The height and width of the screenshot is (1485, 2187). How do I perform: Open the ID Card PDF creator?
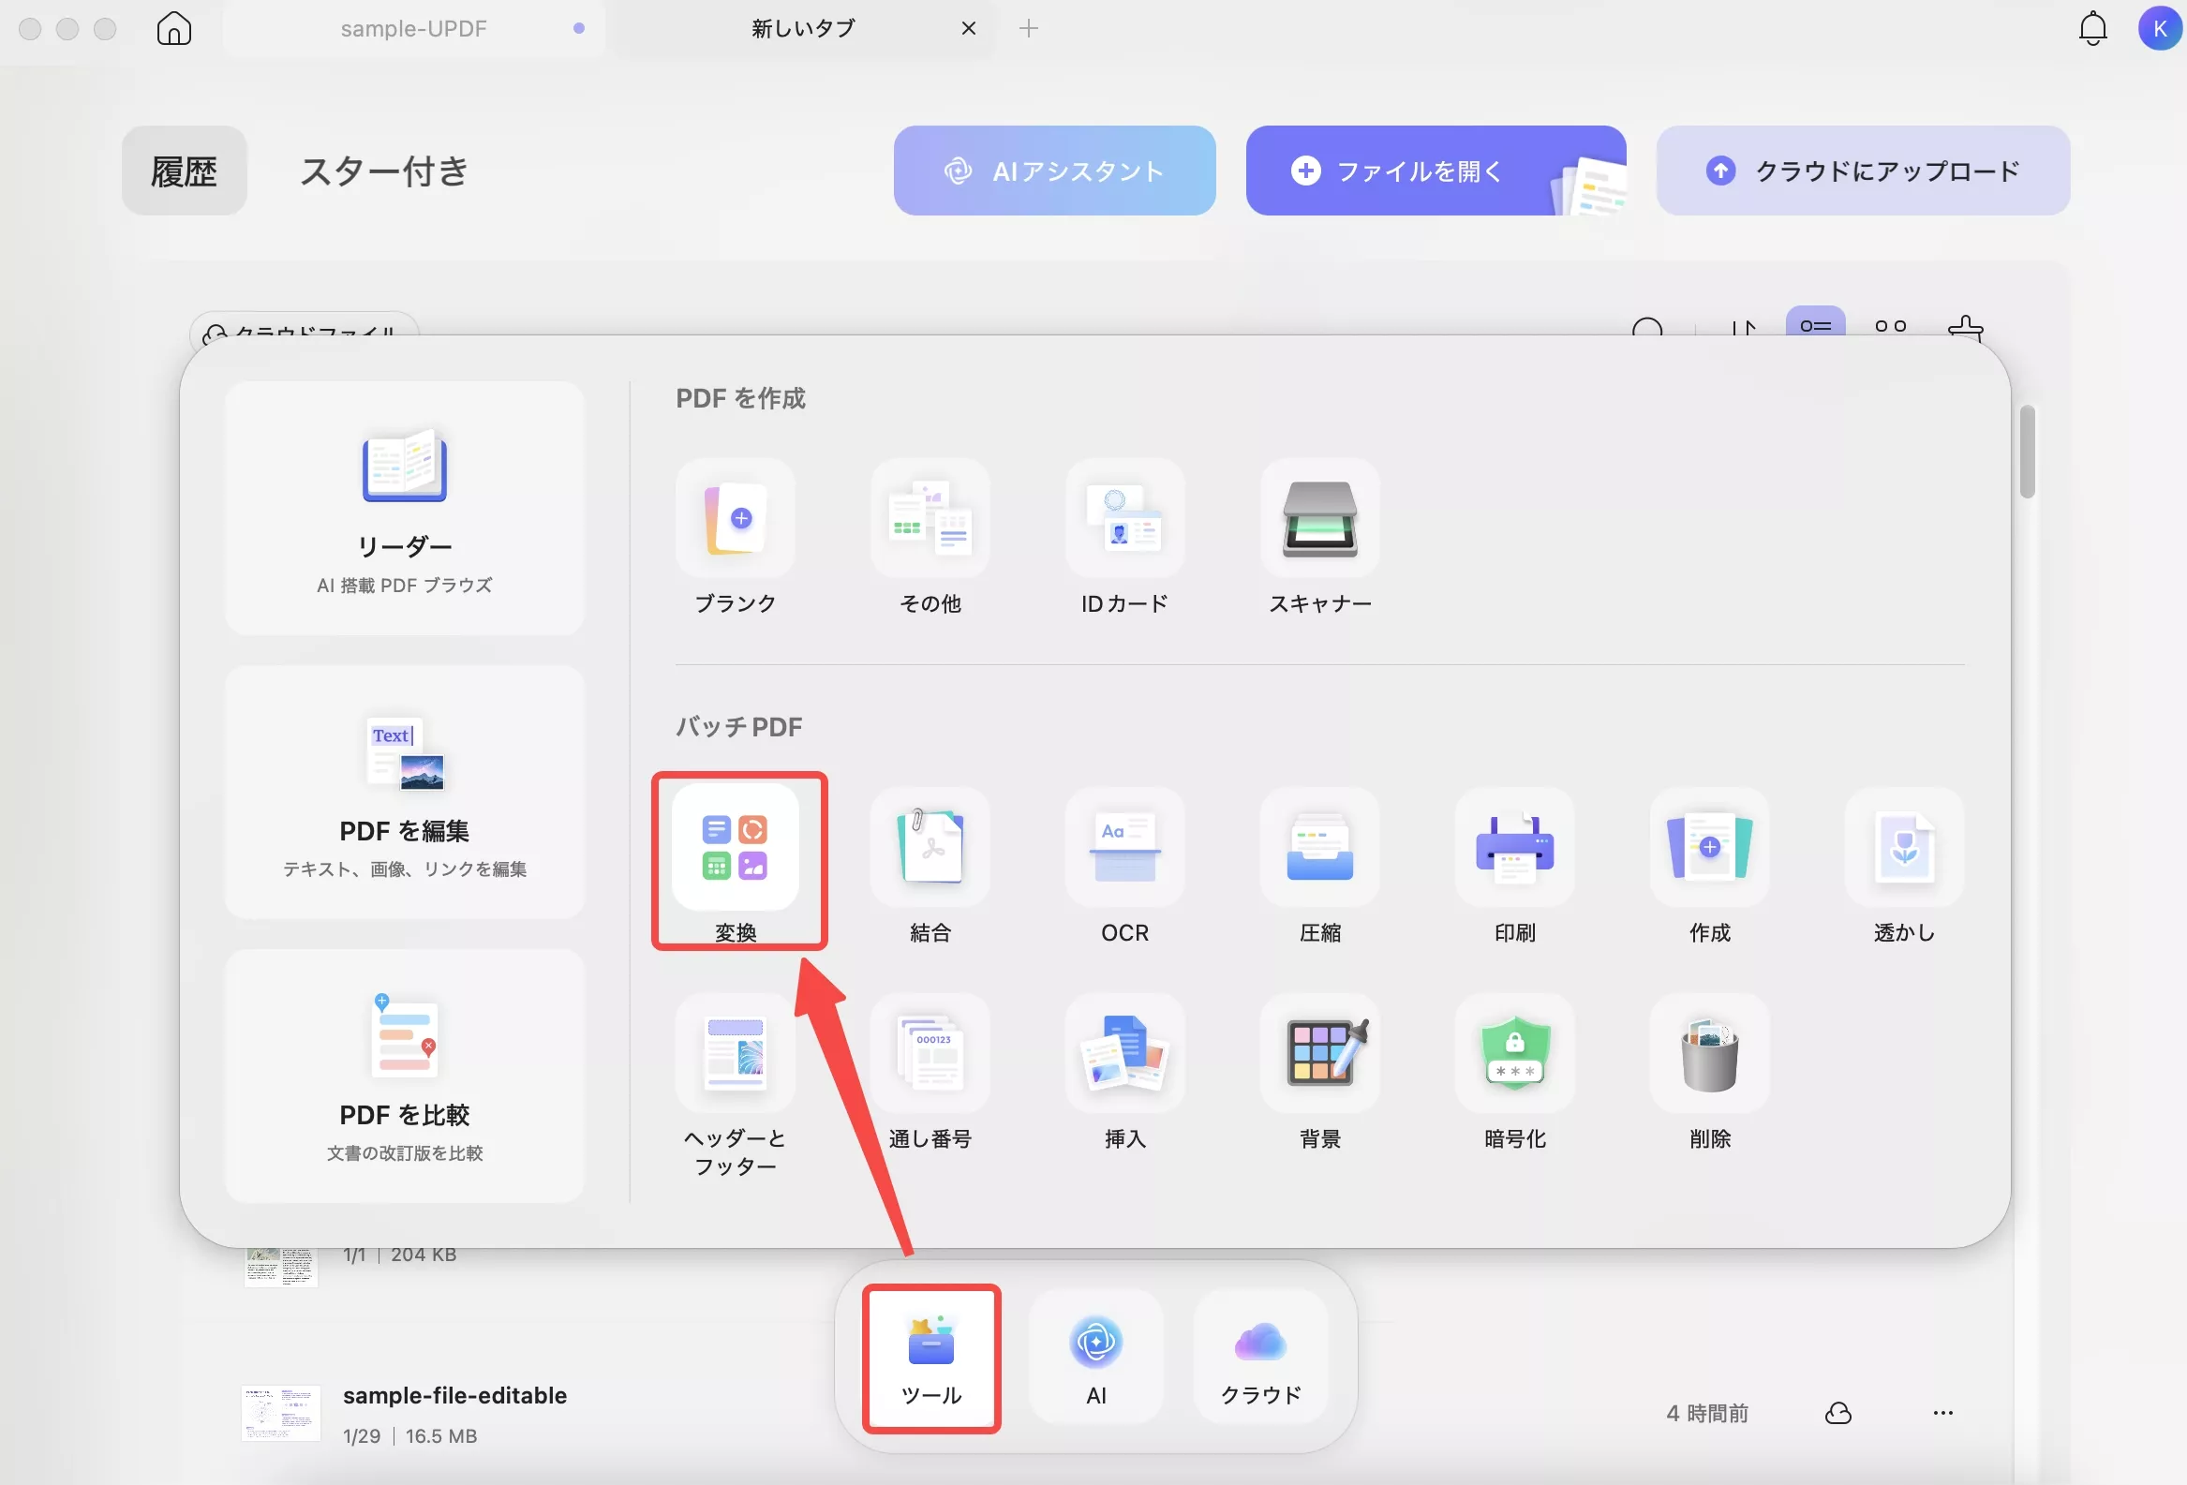[x=1124, y=518]
